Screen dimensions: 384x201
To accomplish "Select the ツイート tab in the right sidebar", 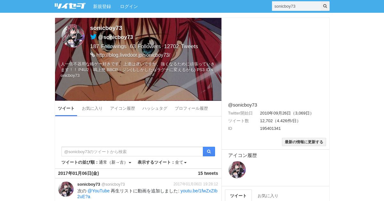I will click(238, 196).
